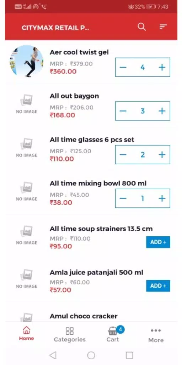Tap Android back navigation triangle
The width and height of the screenshot is (182, 365).
coord(53,355)
